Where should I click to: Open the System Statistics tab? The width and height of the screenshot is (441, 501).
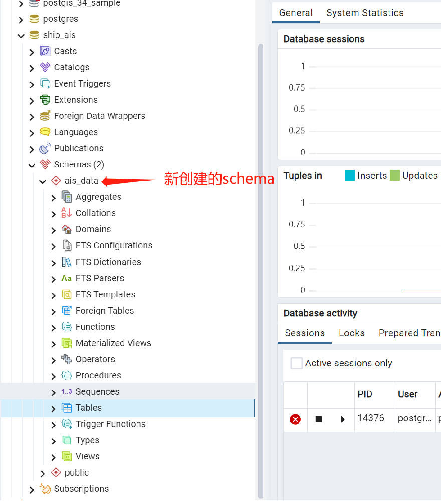(x=365, y=13)
